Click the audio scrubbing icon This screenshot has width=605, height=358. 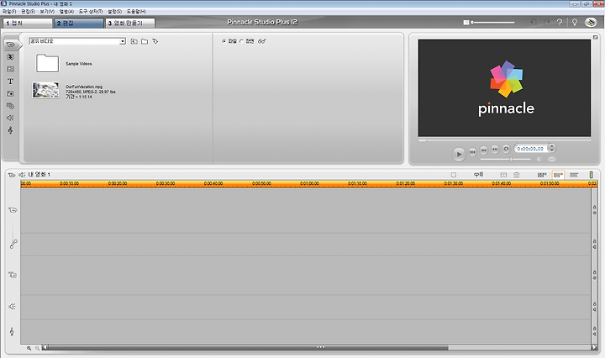point(478,175)
